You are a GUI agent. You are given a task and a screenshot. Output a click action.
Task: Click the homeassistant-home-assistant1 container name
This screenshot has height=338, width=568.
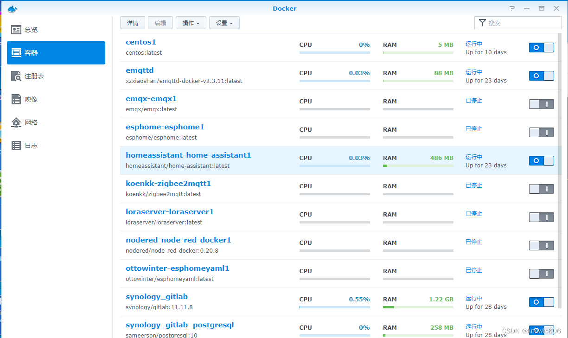point(188,155)
